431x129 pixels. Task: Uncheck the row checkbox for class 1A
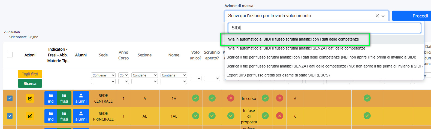coord(10,98)
